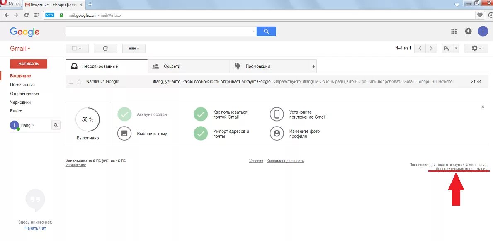Screen dimensions: 493x241
Task: Go to newer messages arrow
Action: (420, 49)
